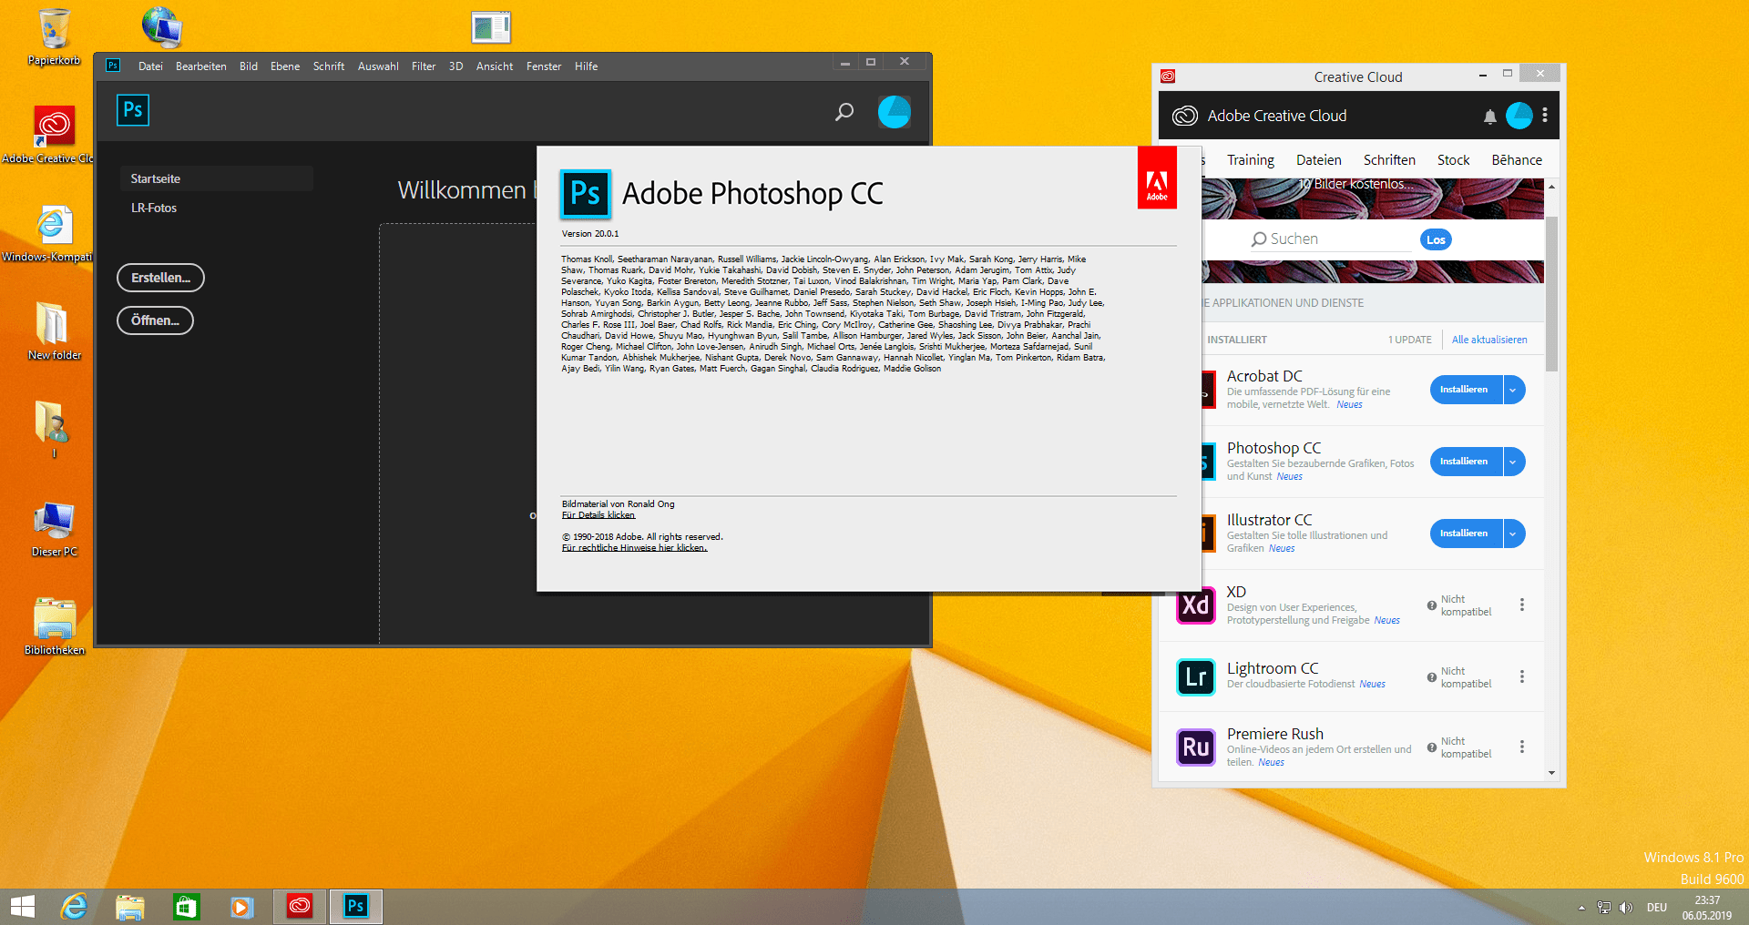Switch to the Schriften tab in Creative Cloud

point(1389,160)
